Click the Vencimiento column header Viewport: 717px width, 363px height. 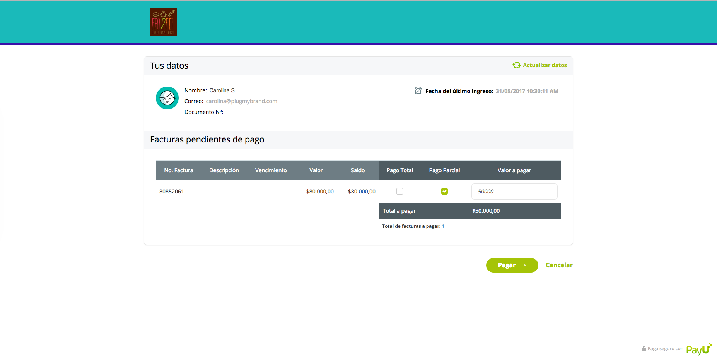tap(271, 170)
